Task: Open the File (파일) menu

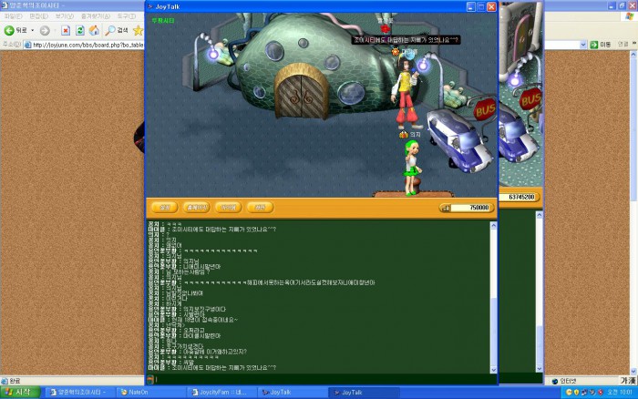Action: (x=13, y=16)
